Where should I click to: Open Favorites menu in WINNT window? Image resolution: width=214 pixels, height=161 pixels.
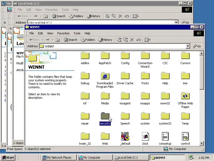coord(63,33)
